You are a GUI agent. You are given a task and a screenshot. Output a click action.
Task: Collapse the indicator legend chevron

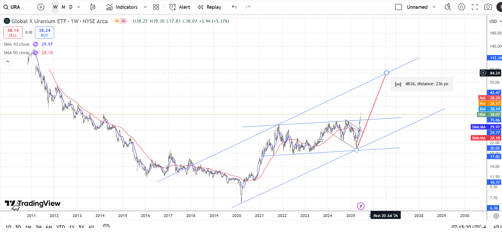tap(8, 62)
